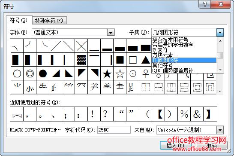Viewport: 234px width, 156px height.
Task: Choose the double circle bullseye symbol
Action: click(x=30, y=73)
